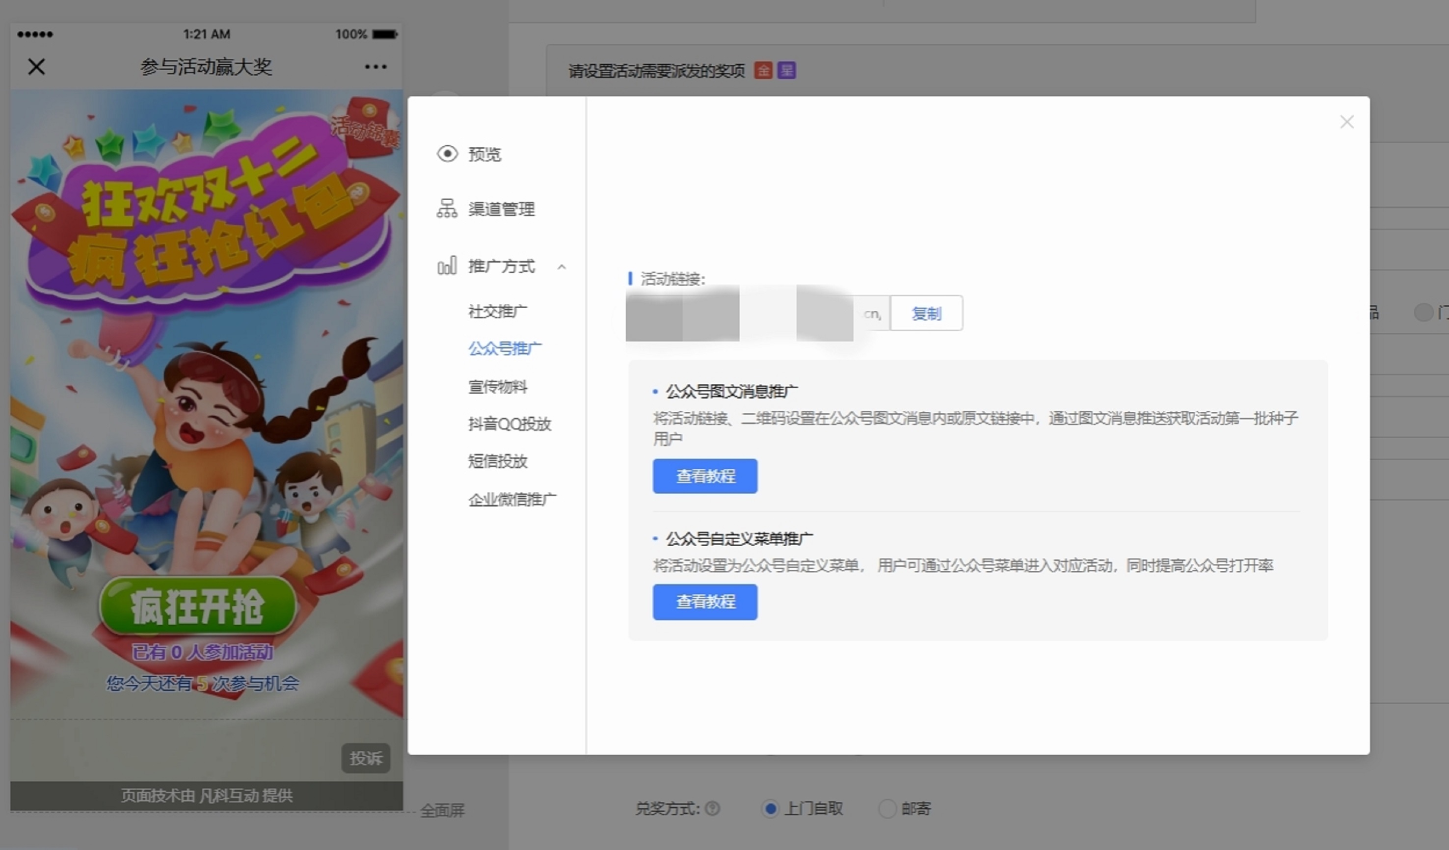Screen dimensions: 1449x850
Task: Select the 上门自取 radio option
Action: (x=771, y=809)
